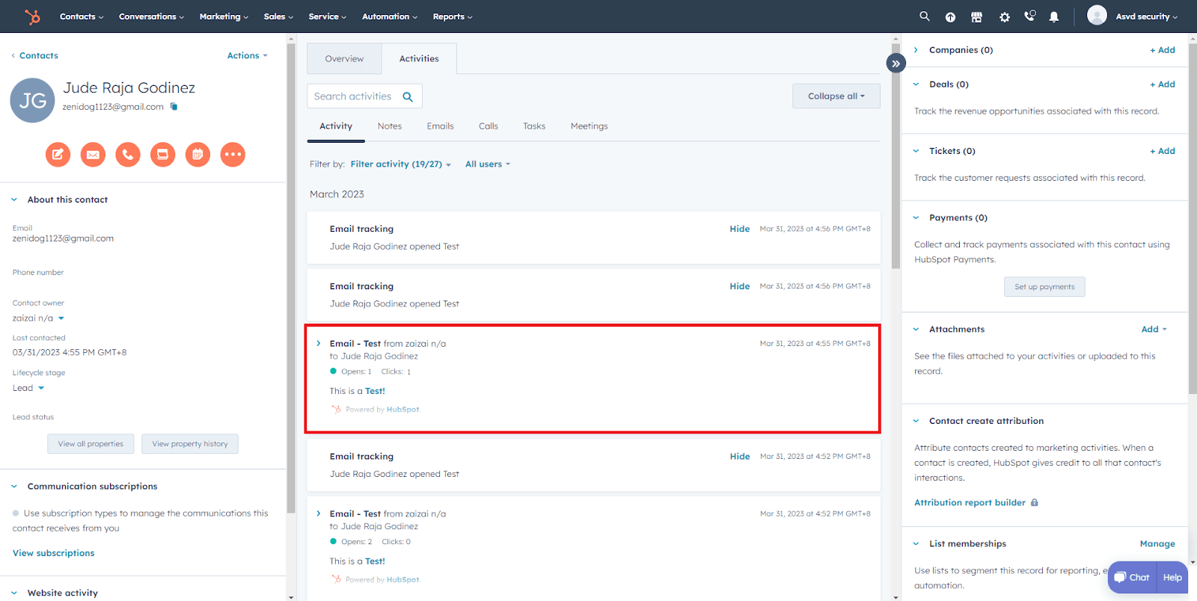The image size is (1197, 601).
Task: Click the JG contact avatar
Action: point(32,100)
